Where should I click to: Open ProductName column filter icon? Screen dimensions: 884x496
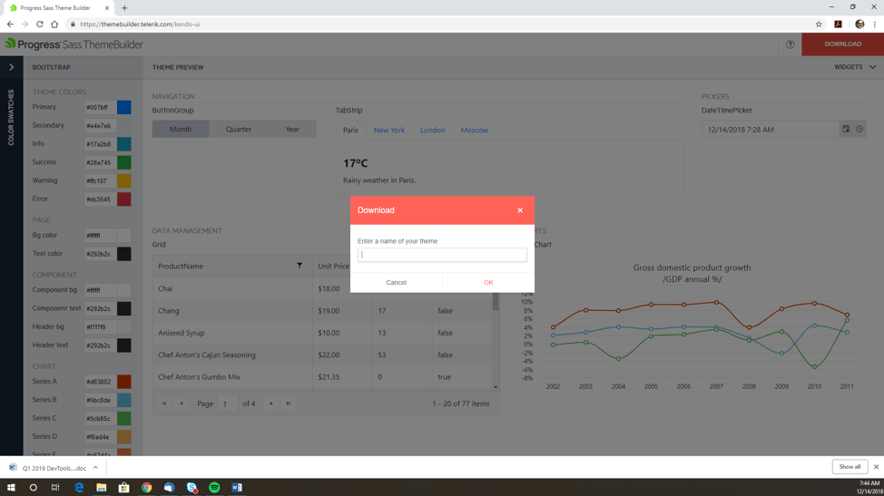pos(300,266)
